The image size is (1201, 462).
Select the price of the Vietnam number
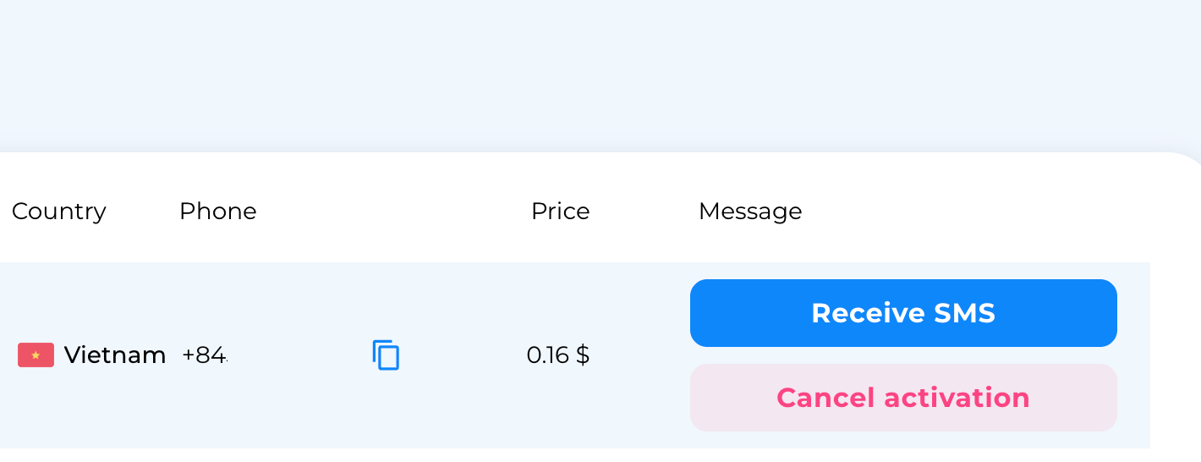point(558,355)
